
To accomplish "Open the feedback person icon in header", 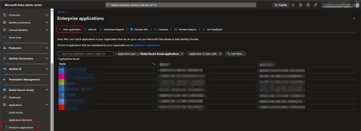I will tap(316, 5).
